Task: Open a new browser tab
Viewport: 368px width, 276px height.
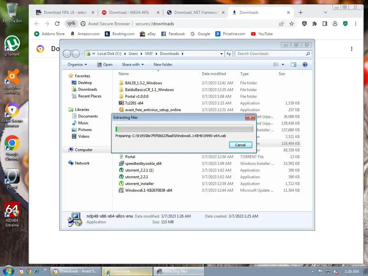Action: pyautogui.click(x=301, y=12)
